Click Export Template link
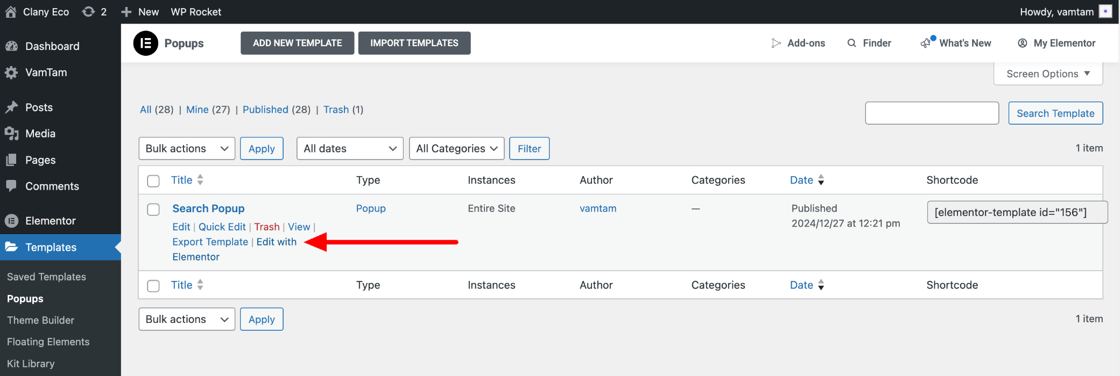This screenshot has height=376, width=1120. [210, 242]
